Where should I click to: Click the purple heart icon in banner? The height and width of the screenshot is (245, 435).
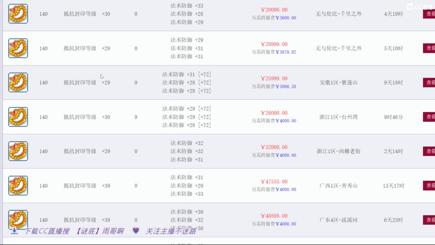pyautogui.click(x=136, y=231)
